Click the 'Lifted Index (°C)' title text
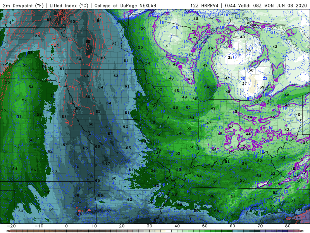Viewport: 310px width, 233px height. coord(69,6)
